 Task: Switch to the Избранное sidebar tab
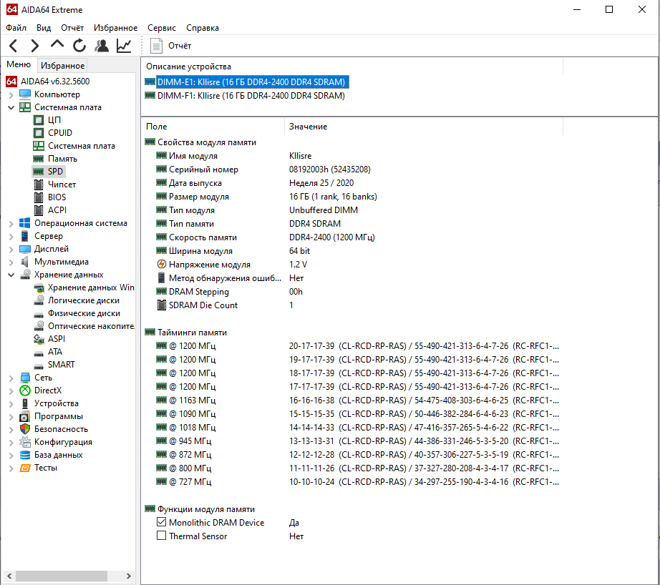[x=62, y=66]
